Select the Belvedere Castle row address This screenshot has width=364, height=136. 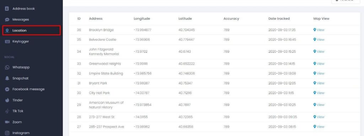pyautogui.click(x=102, y=40)
